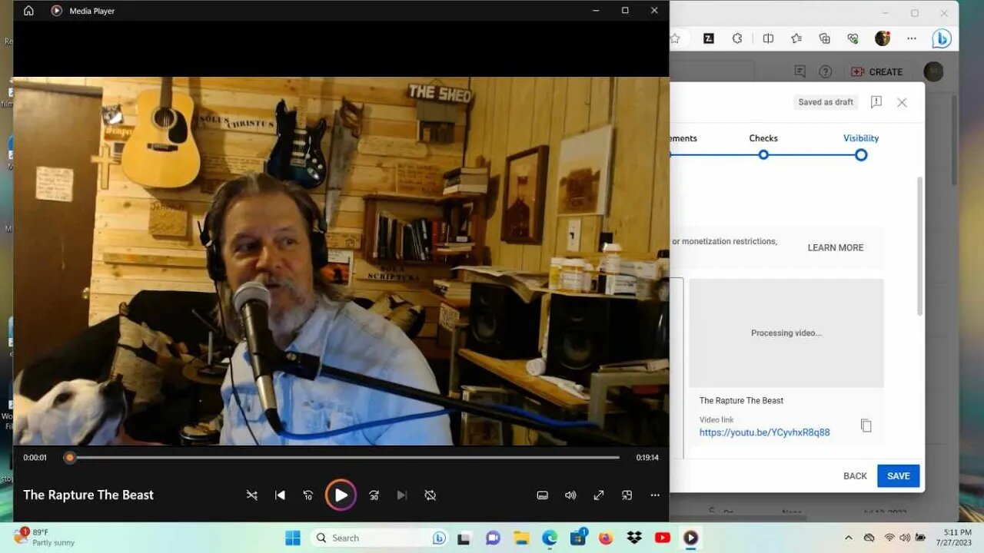Viewport: 984px width, 553px height.
Task: Open Edge extensions menu
Action: (737, 38)
